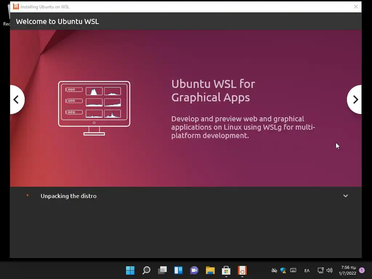
Task: Click Ubuntu WSL for Graphical Apps heading
Action: [x=213, y=90]
